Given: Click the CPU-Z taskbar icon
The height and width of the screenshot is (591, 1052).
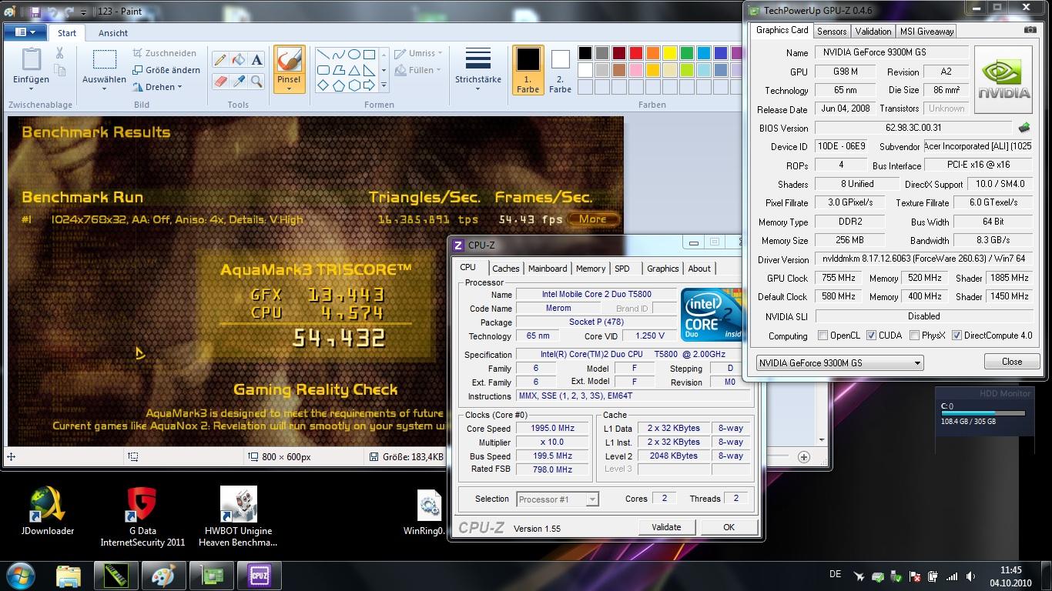Looking at the screenshot, I should coord(259,576).
